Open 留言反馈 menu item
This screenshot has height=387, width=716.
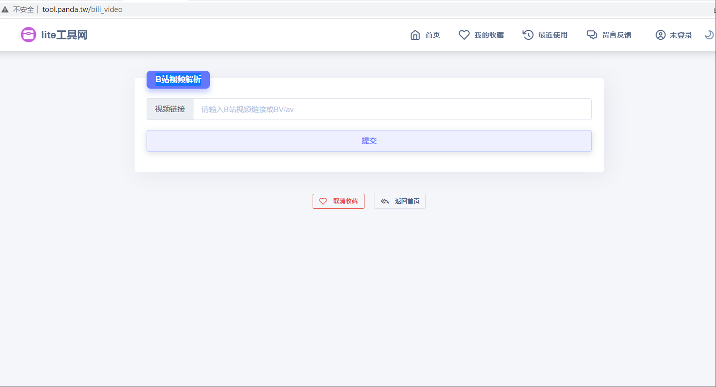[617, 35]
